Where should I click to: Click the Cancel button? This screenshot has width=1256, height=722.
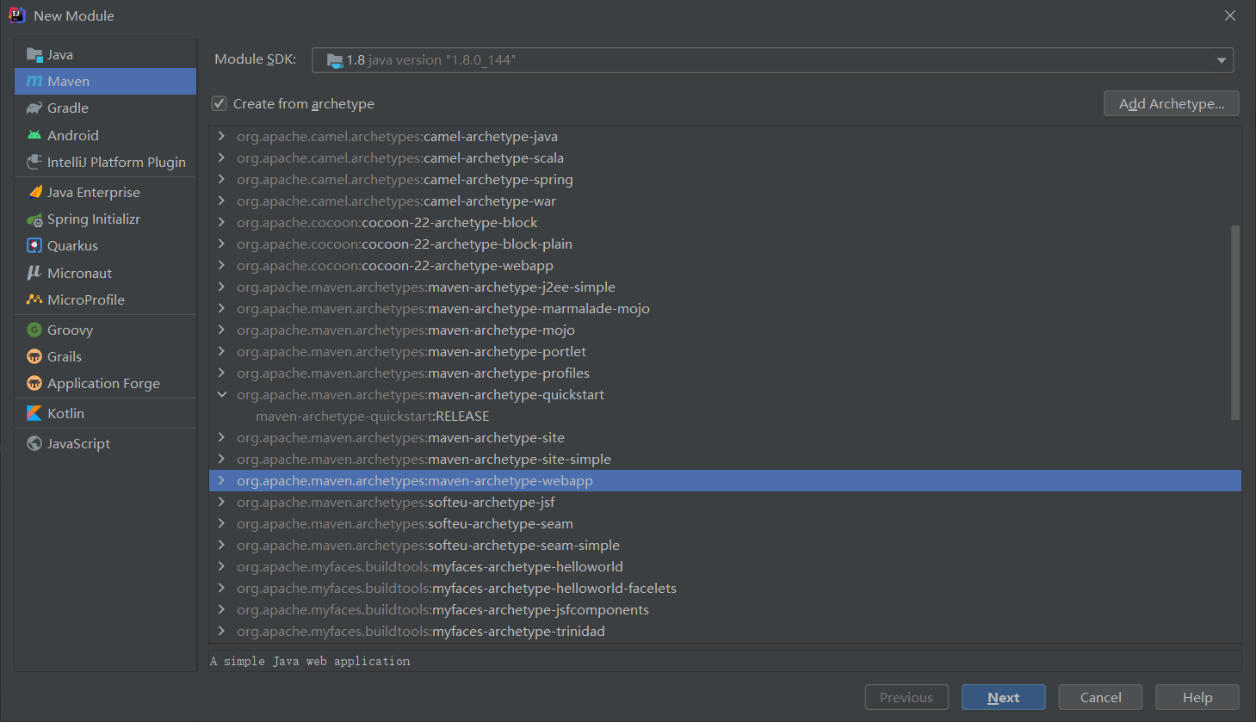(x=1100, y=697)
